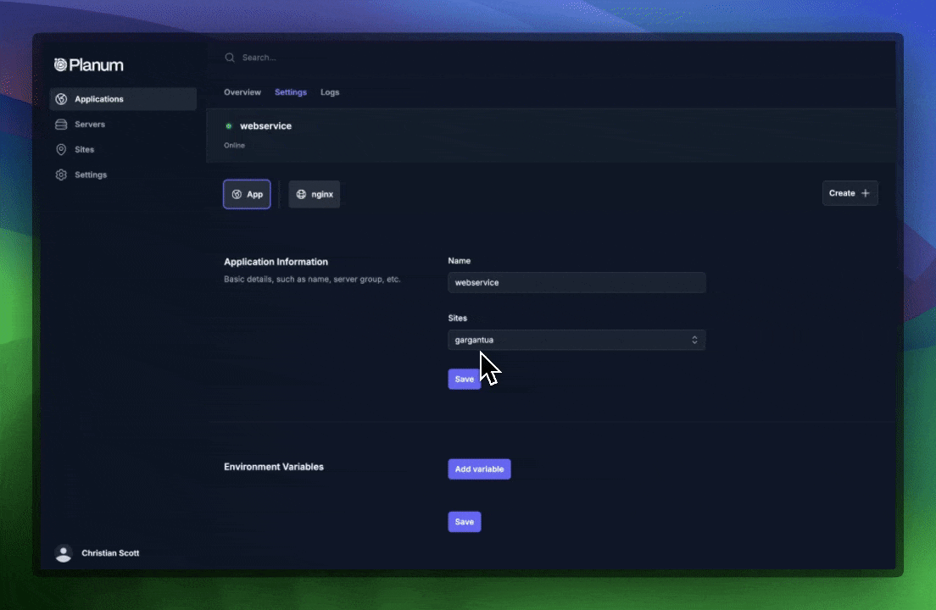Open Settings via the gear icon

click(60, 175)
